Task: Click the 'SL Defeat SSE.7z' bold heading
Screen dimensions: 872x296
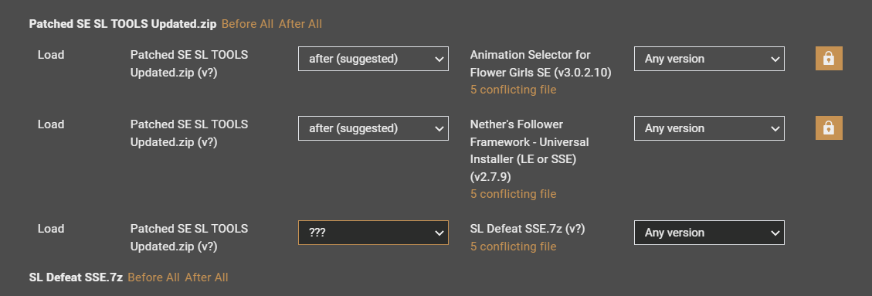Action: (76, 277)
